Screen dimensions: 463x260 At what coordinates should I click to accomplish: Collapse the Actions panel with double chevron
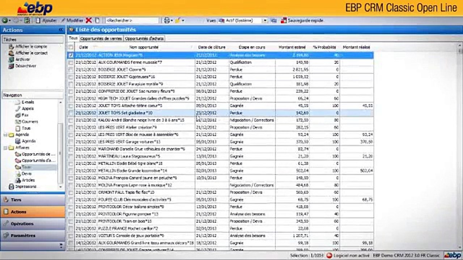[61, 30]
